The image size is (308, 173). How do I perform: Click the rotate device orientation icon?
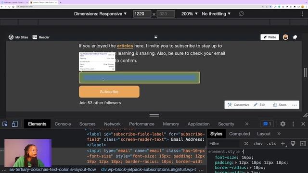pos(241,14)
